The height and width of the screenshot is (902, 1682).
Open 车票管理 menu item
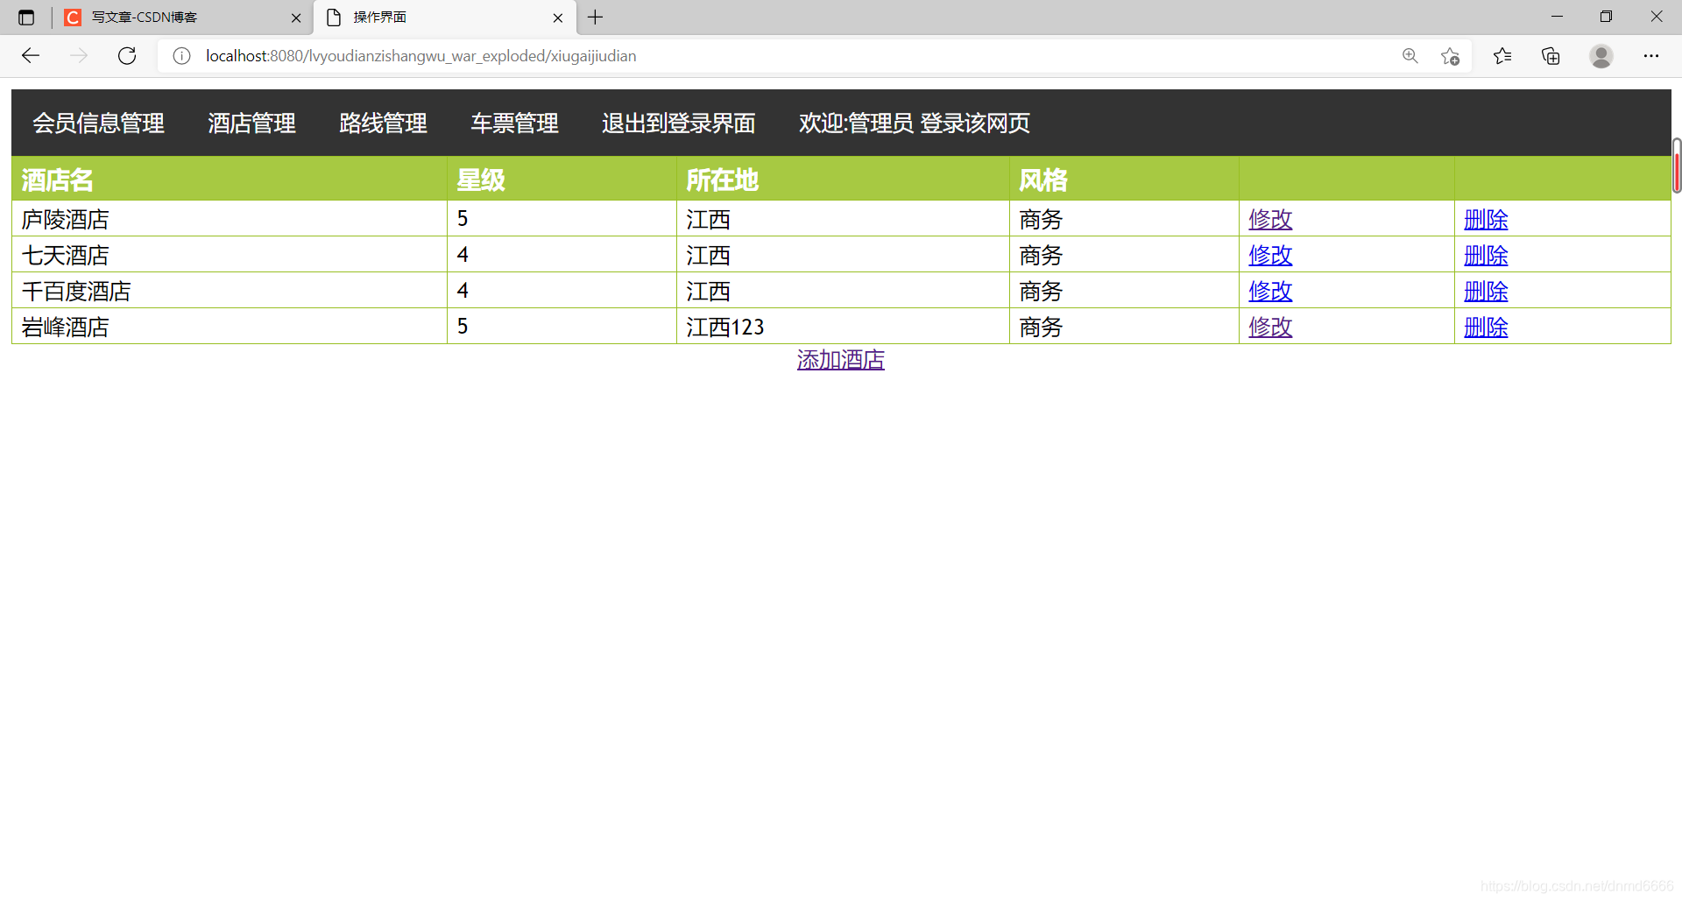pos(515,123)
